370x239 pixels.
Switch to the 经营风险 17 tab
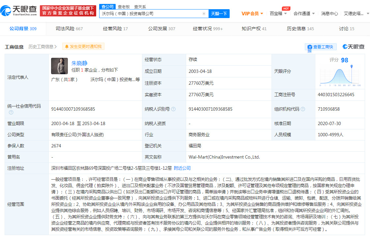115,29
